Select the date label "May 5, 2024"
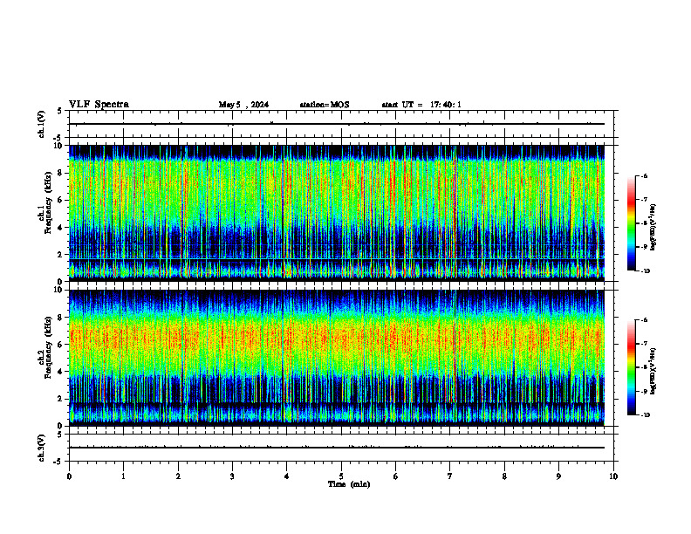Viewport: 691px width, 534px height. pyautogui.click(x=243, y=105)
